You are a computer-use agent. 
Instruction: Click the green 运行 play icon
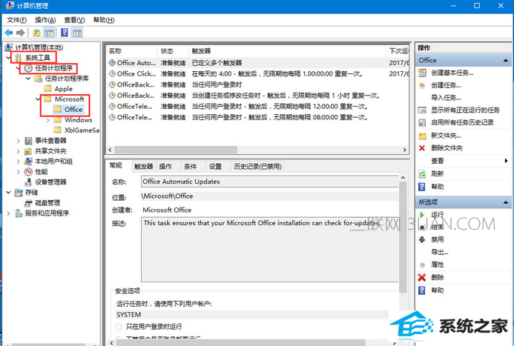pyautogui.click(x=422, y=215)
